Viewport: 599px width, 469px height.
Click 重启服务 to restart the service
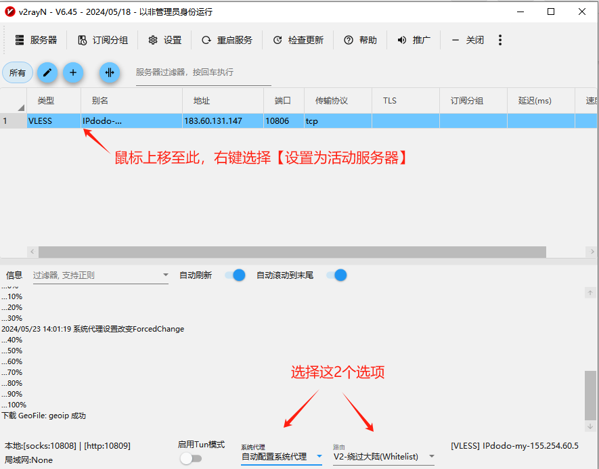click(227, 40)
